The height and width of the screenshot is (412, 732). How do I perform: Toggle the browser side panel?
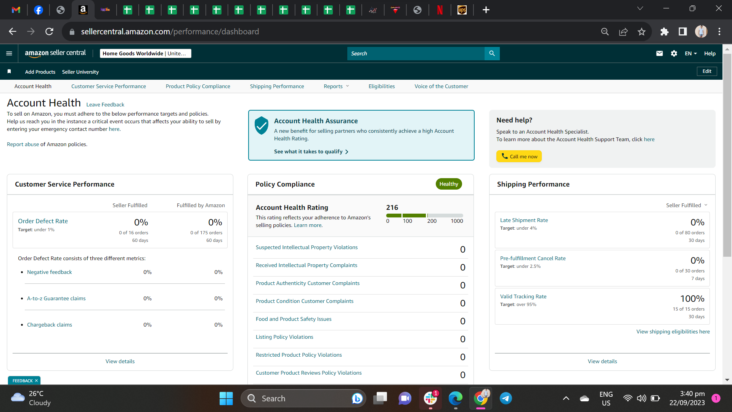pyautogui.click(x=683, y=32)
